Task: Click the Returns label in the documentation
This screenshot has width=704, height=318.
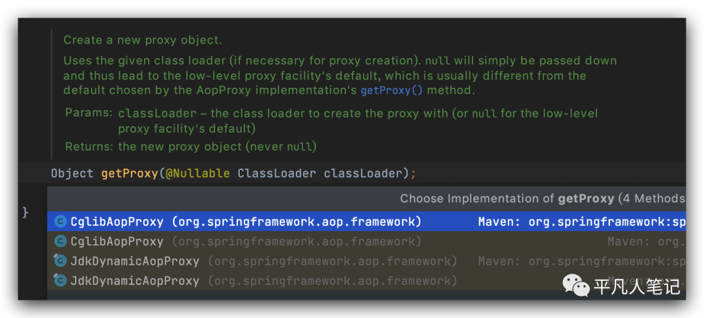Action: (89, 146)
